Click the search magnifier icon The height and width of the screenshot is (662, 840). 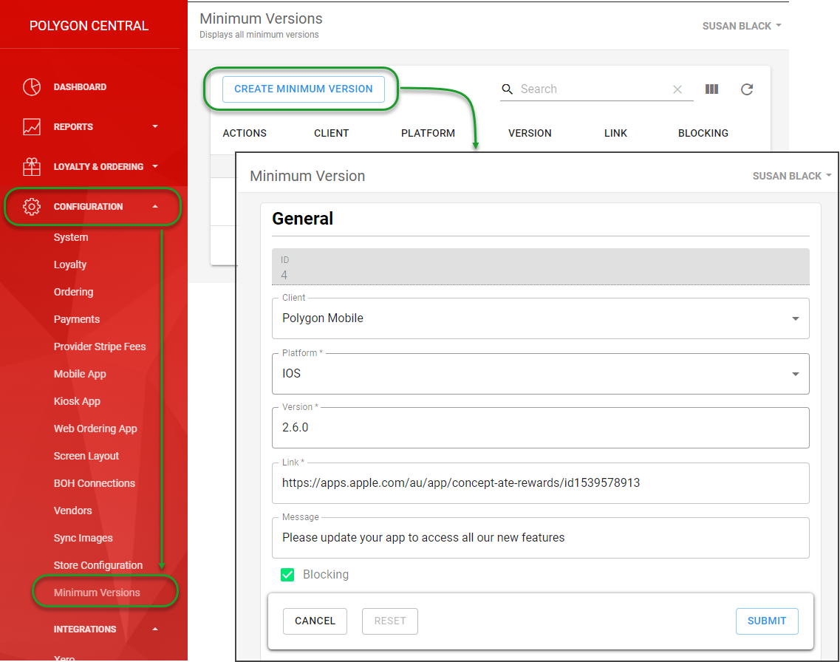(x=508, y=89)
